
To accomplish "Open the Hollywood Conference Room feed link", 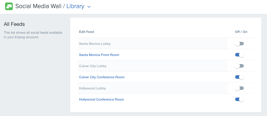I will tap(101, 100).
